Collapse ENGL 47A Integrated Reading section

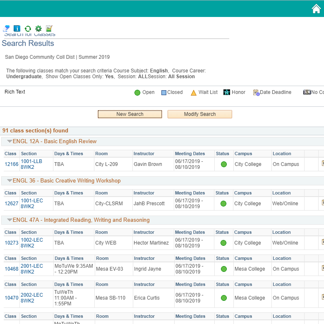click(x=10, y=220)
